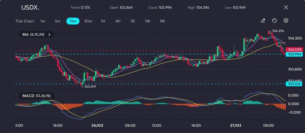305x133 pixels.
Task: Open chart settings hexagon icon
Action: point(286,21)
